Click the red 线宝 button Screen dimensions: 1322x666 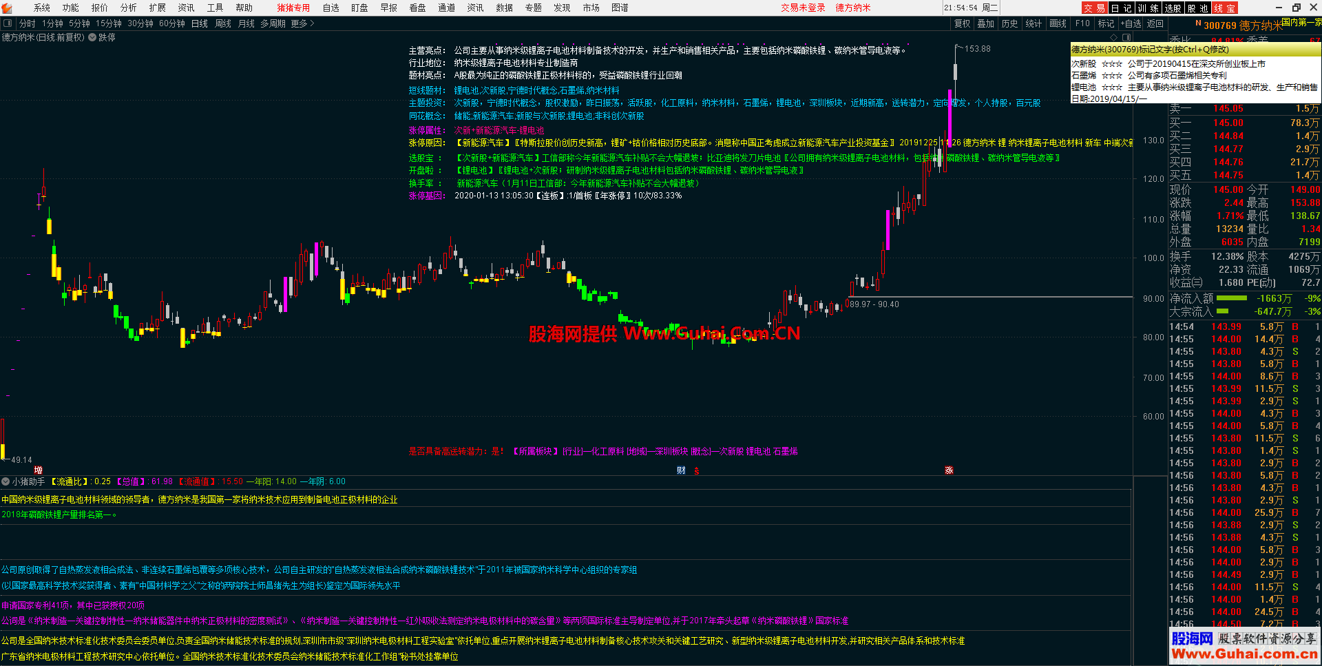[1224, 8]
